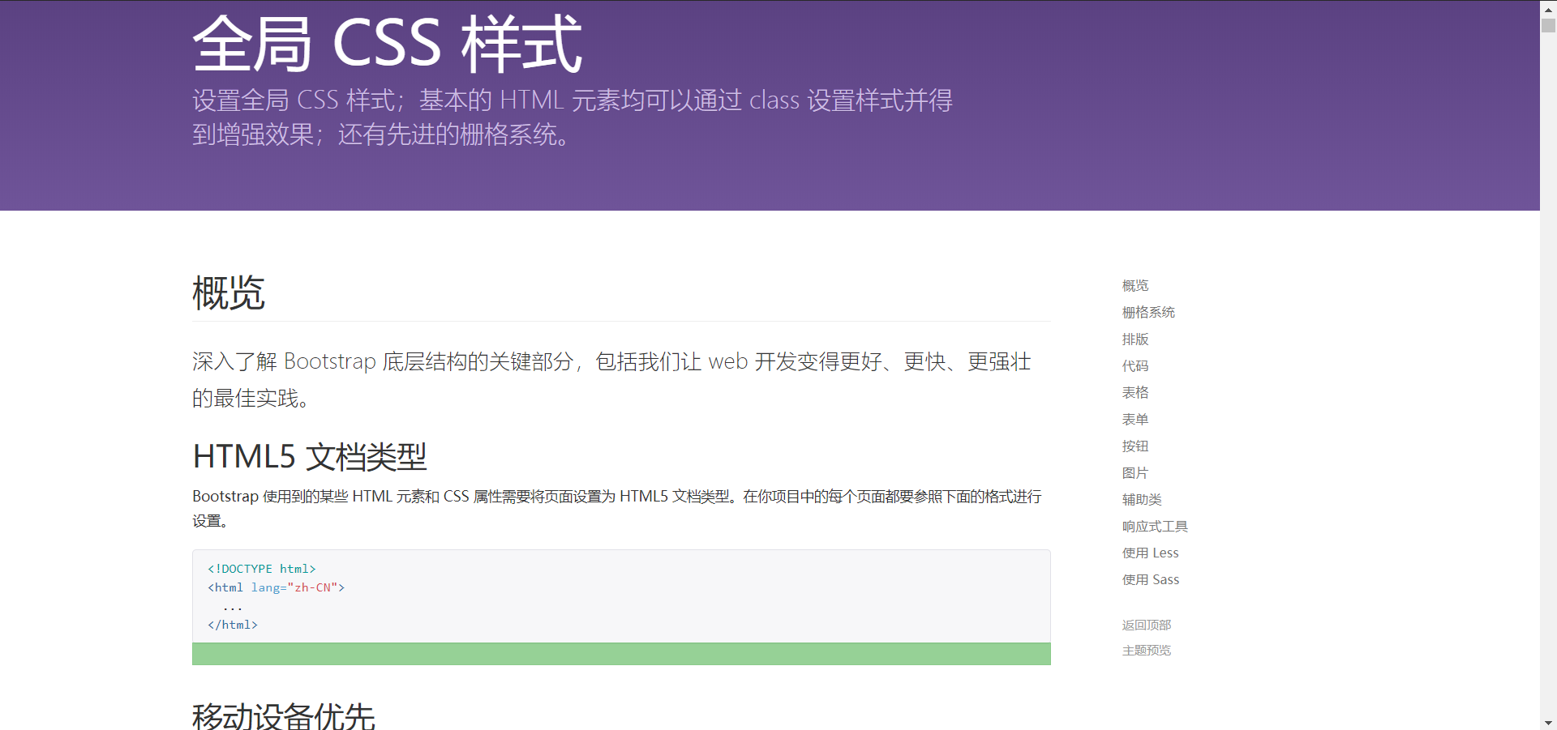Click the html lang="zh-CN" code line
Screen dimensions: 1557x730
(x=276, y=587)
